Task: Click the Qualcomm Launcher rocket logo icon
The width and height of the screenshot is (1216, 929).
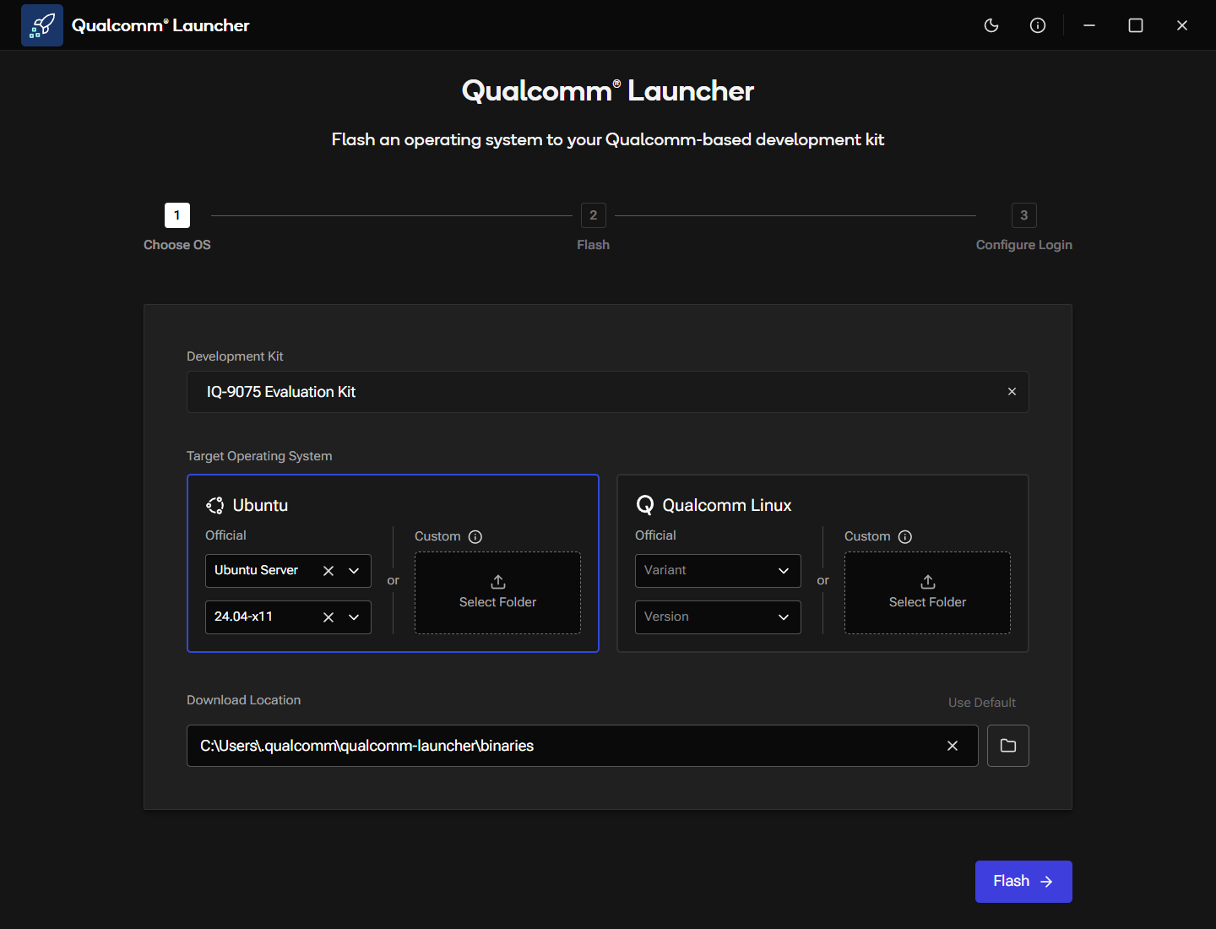Action: (42, 25)
